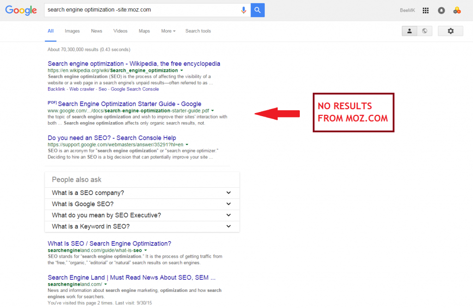Open Search tools options

(x=198, y=31)
